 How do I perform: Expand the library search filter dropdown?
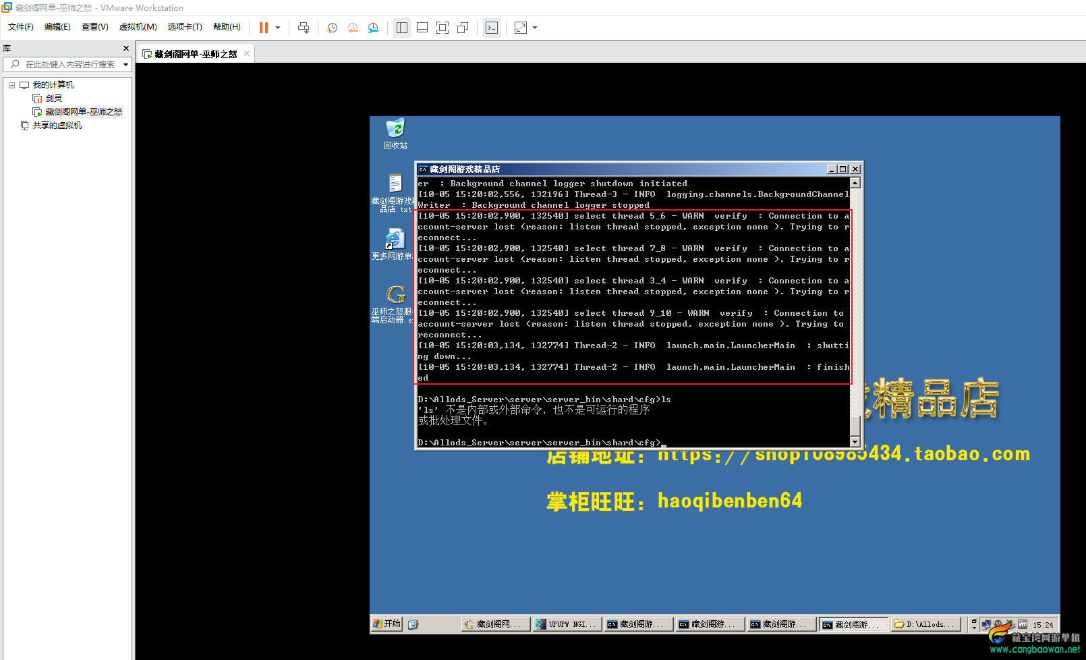tap(125, 65)
